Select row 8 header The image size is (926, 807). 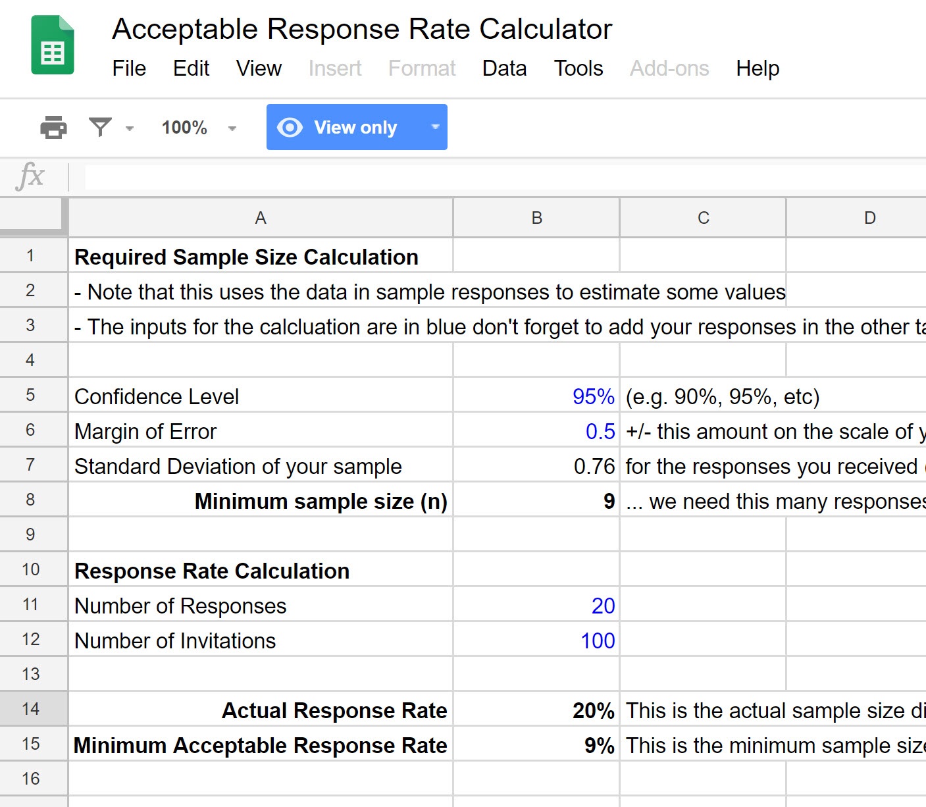click(33, 500)
